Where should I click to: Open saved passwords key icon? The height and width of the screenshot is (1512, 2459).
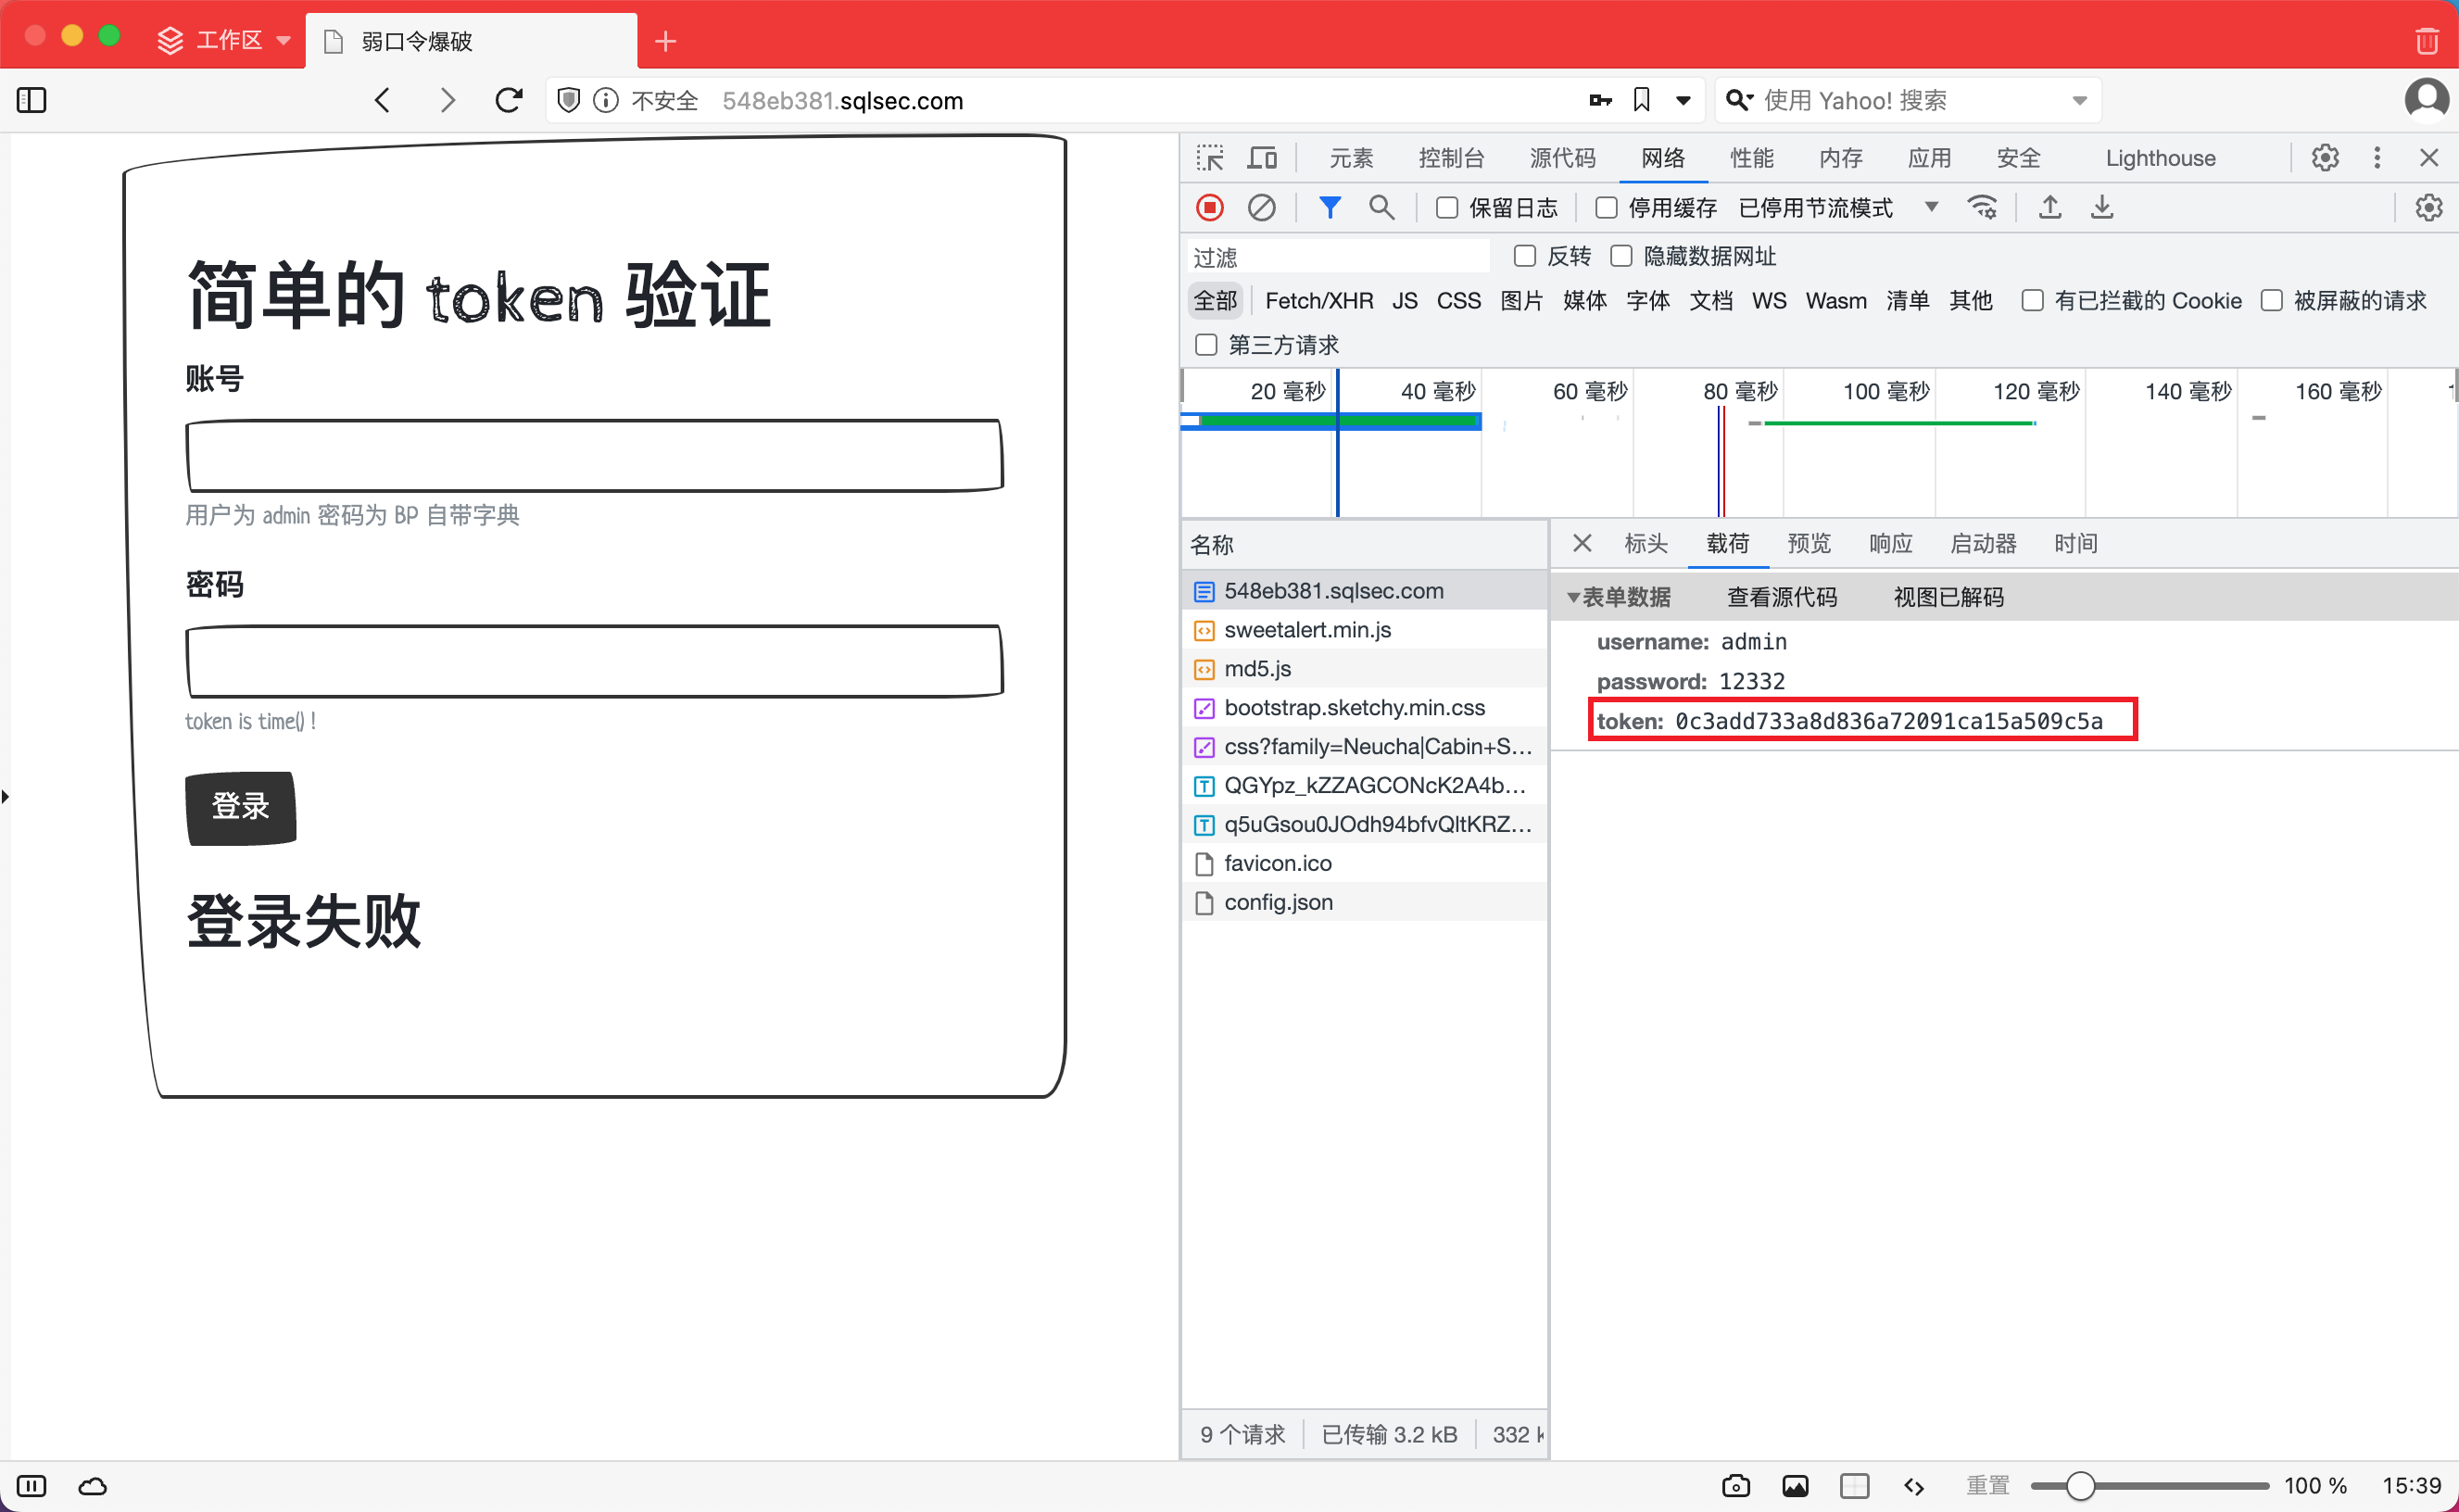coord(1600,100)
